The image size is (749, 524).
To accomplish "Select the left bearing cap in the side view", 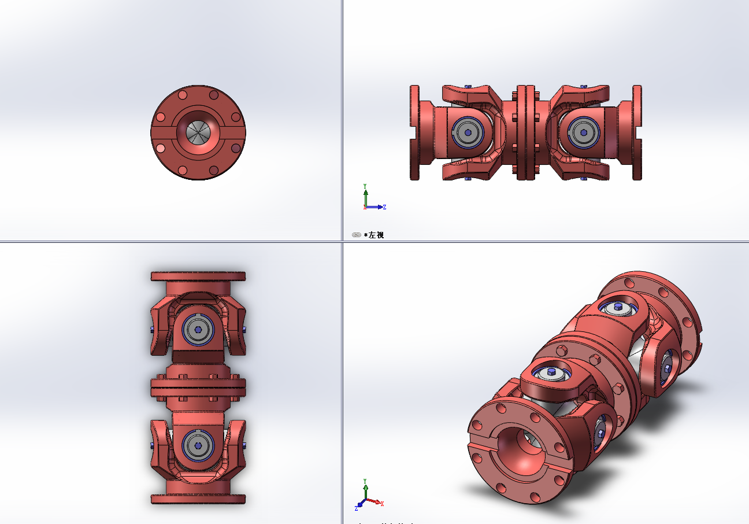I will pos(467,132).
